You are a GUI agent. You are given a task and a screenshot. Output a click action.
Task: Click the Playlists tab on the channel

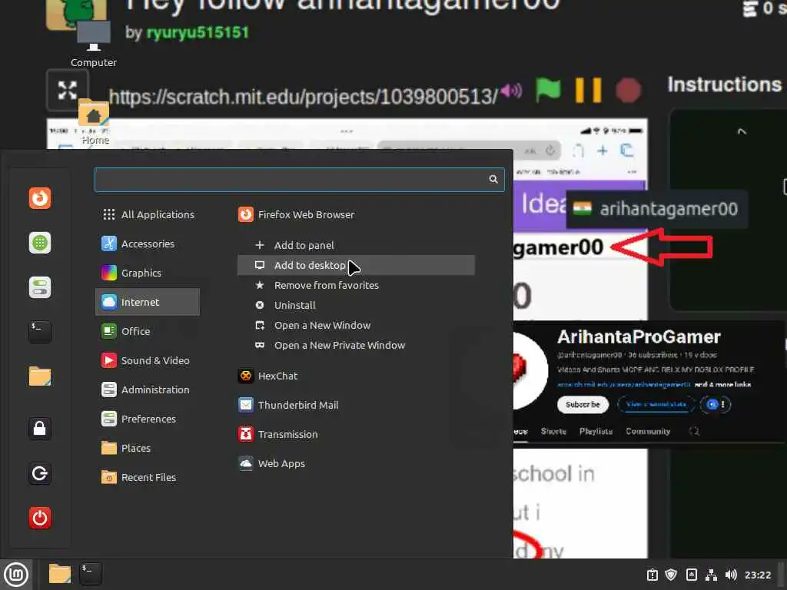596,432
